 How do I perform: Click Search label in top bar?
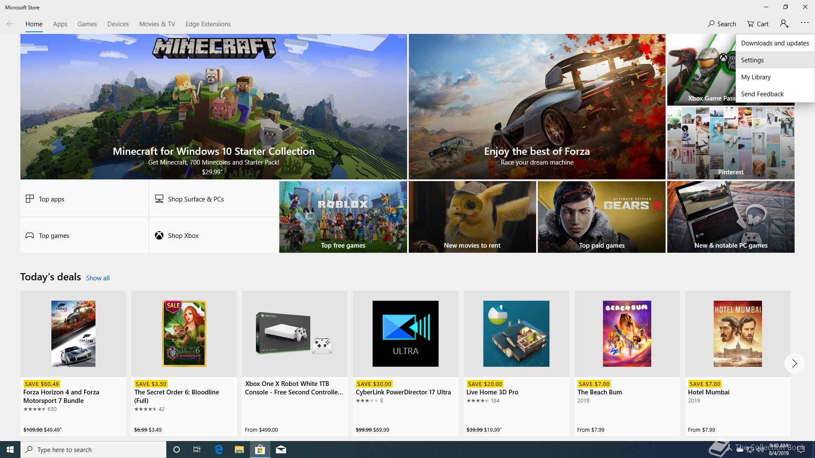[x=726, y=24]
